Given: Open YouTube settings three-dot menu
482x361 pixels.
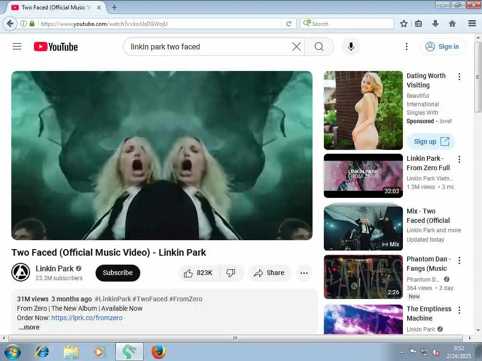Looking at the screenshot, I should (406, 47).
